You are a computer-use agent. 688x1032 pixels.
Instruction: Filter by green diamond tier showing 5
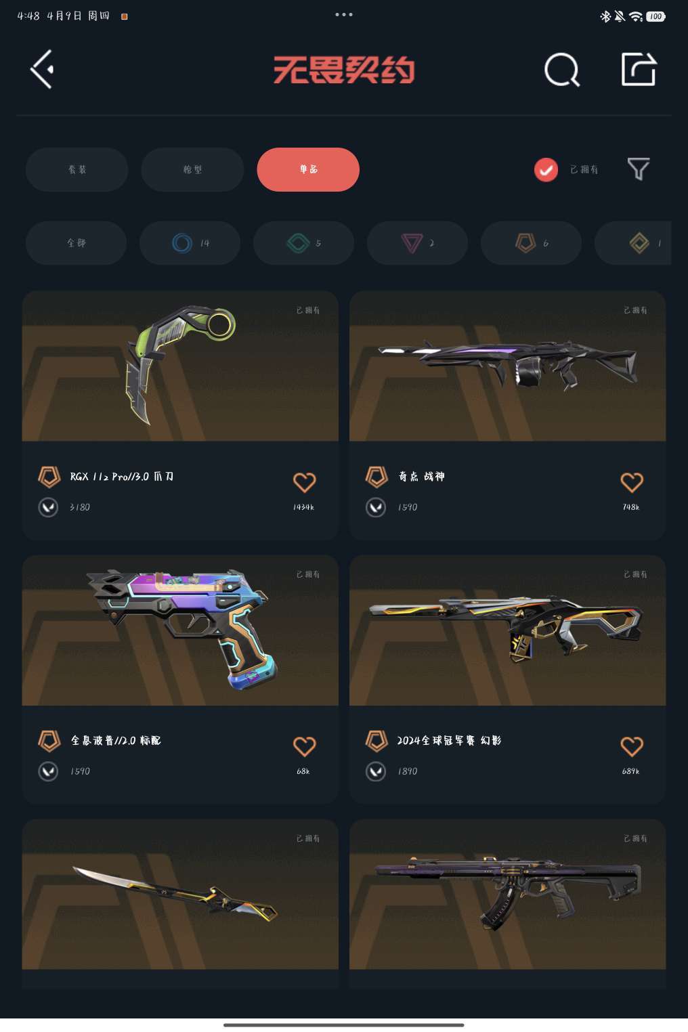[303, 242]
